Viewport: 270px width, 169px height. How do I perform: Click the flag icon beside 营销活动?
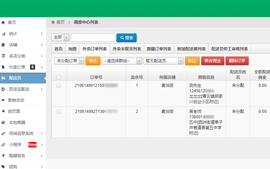click(x=3, y=100)
